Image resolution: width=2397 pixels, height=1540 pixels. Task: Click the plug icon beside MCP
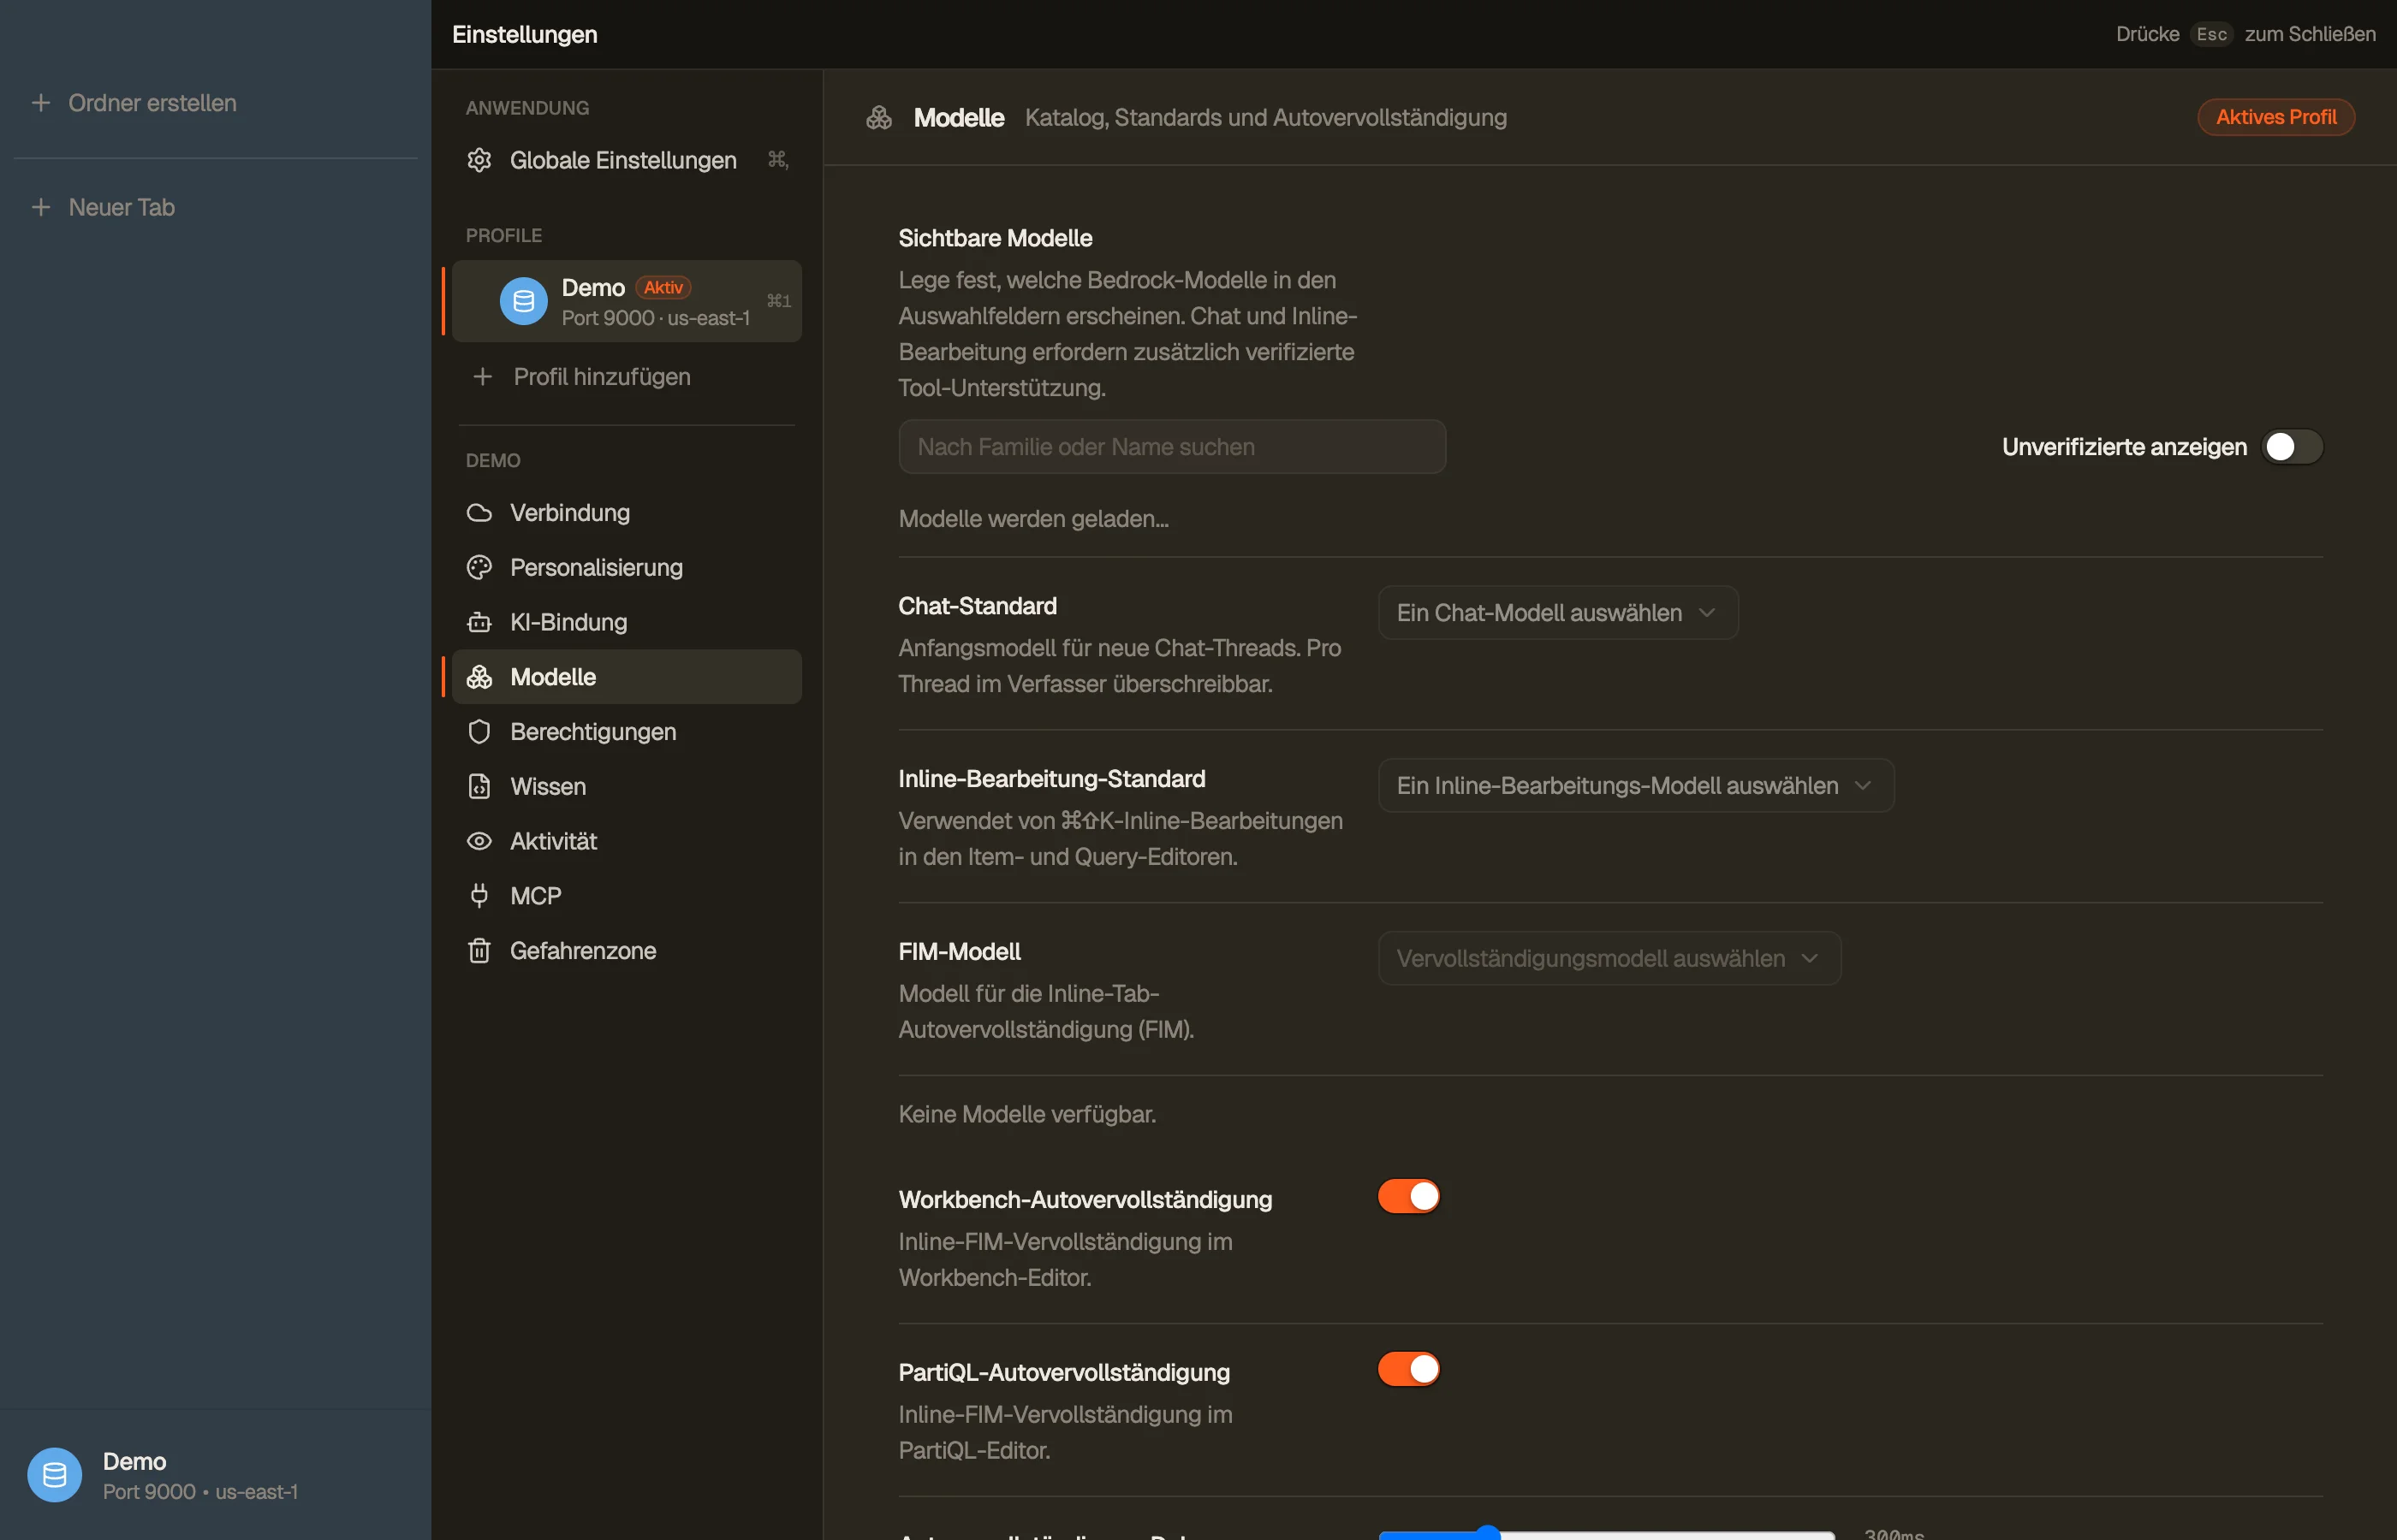point(479,896)
